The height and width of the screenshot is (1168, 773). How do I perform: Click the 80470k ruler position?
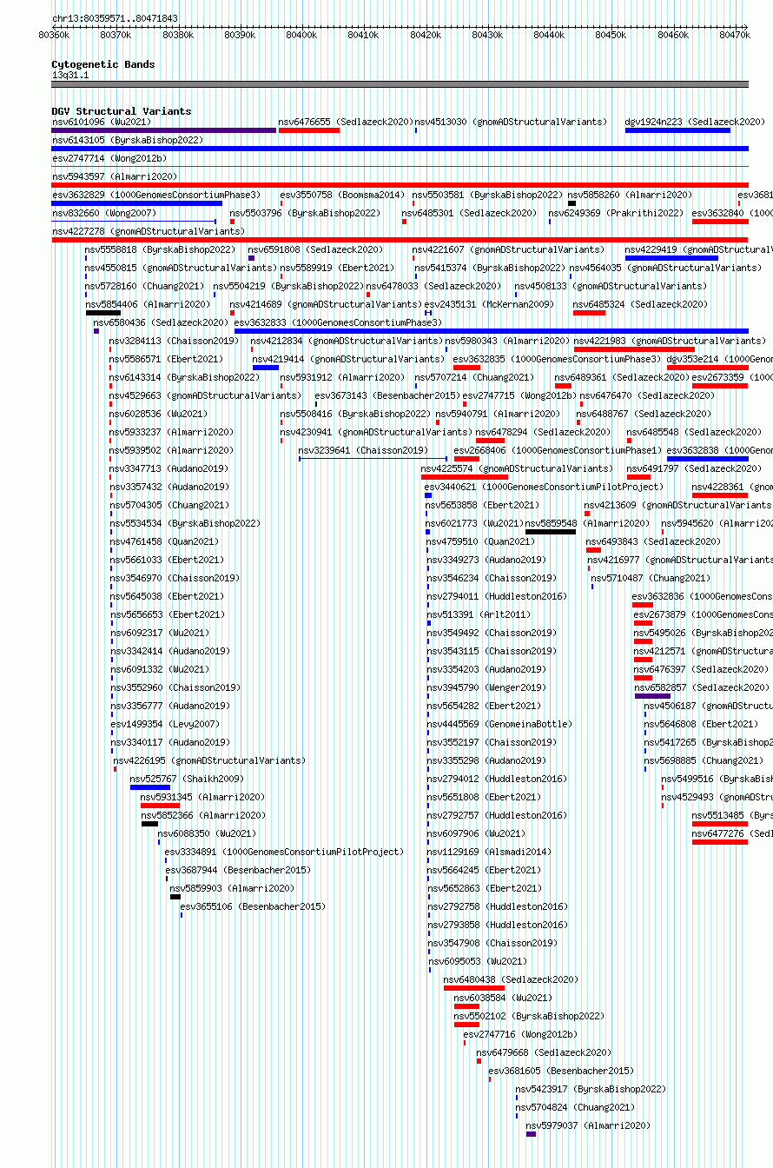tap(735, 35)
